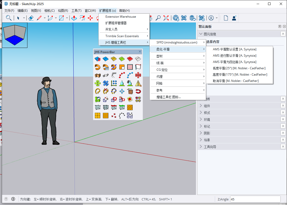Open the 窗口 menu
Screen dimensions: 287x205
point(90,10)
